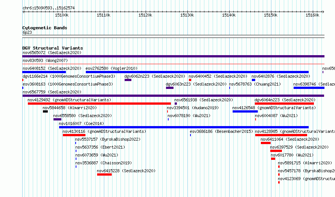
Task: Click the nsv6078190 (Wu2021) label
Action: (189, 116)
